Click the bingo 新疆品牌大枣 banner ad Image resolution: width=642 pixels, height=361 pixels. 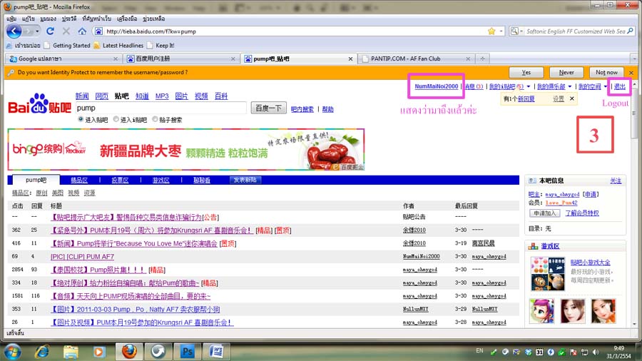click(x=186, y=149)
